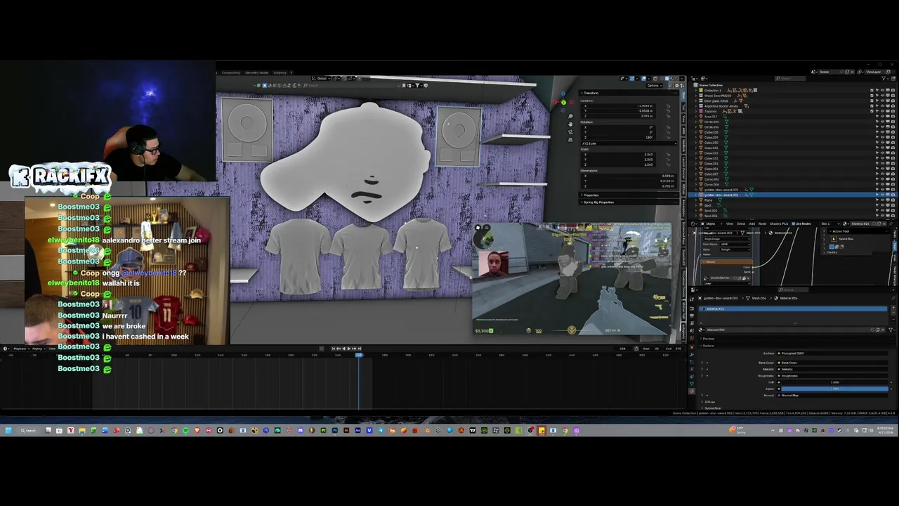The image size is (899, 506).
Task: Expand the Subsurface panel
Action: [x=702, y=408]
